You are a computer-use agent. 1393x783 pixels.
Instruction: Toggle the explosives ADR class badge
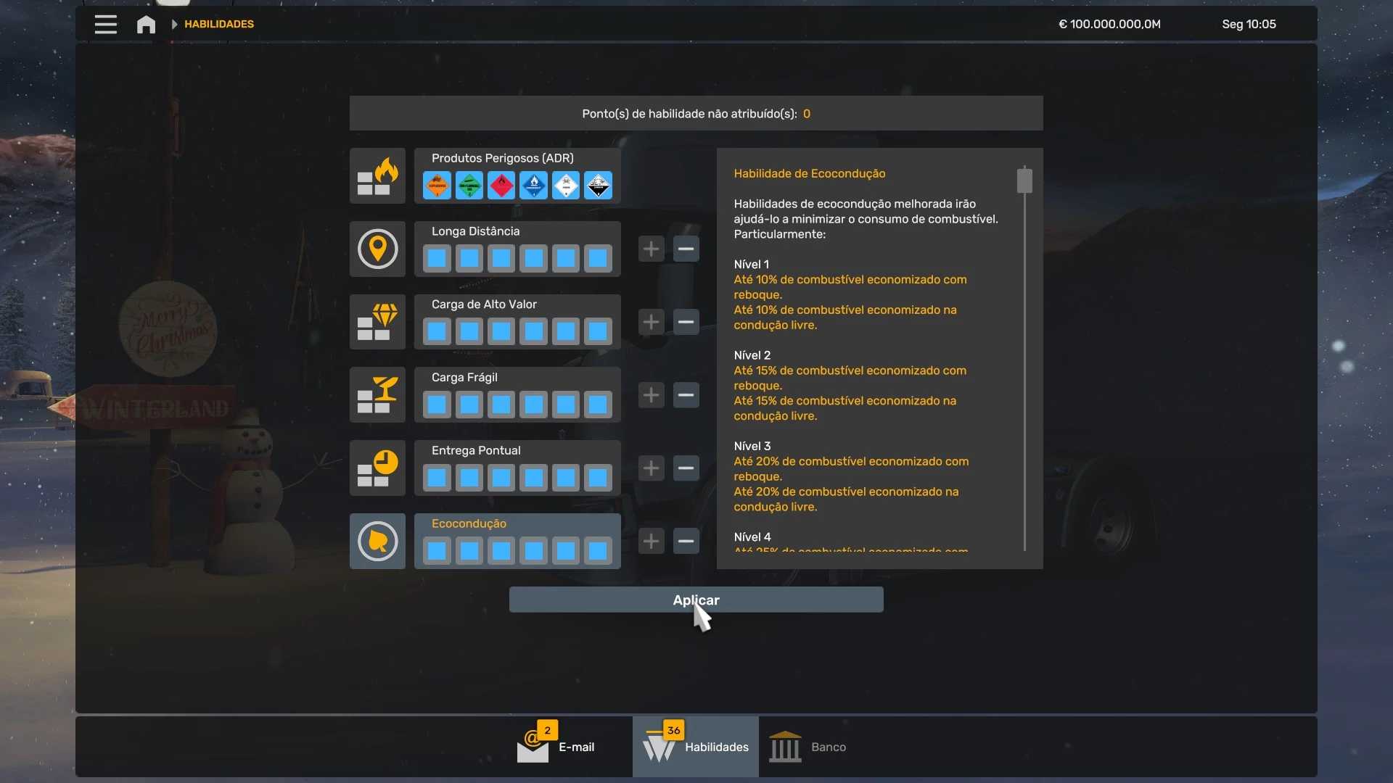point(437,186)
